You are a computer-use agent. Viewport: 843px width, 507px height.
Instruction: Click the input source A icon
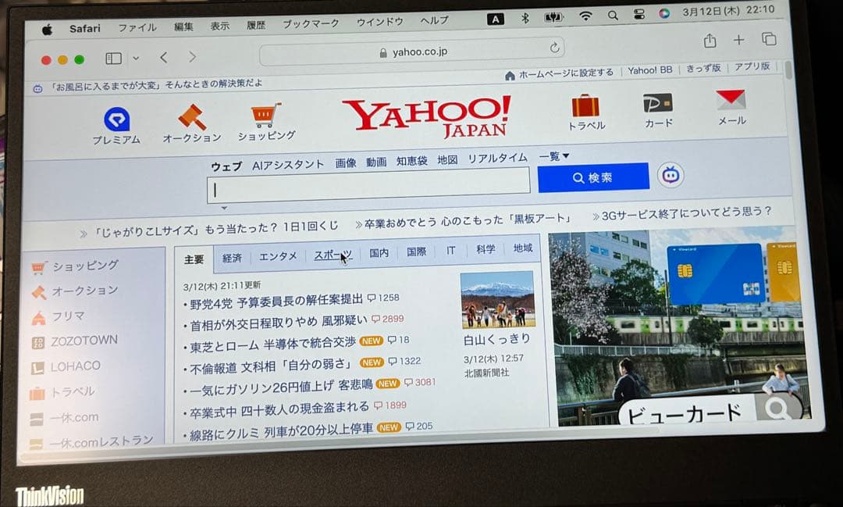click(x=495, y=20)
